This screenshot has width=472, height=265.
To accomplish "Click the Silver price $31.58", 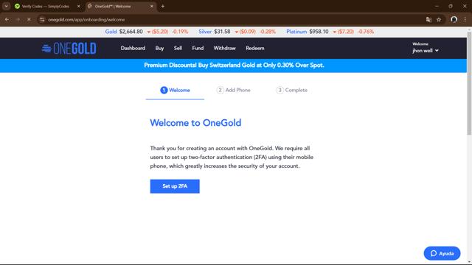I will pos(222,32).
